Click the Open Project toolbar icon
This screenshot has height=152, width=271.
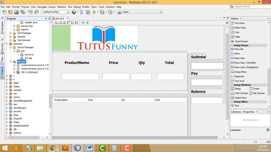point(17,12)
